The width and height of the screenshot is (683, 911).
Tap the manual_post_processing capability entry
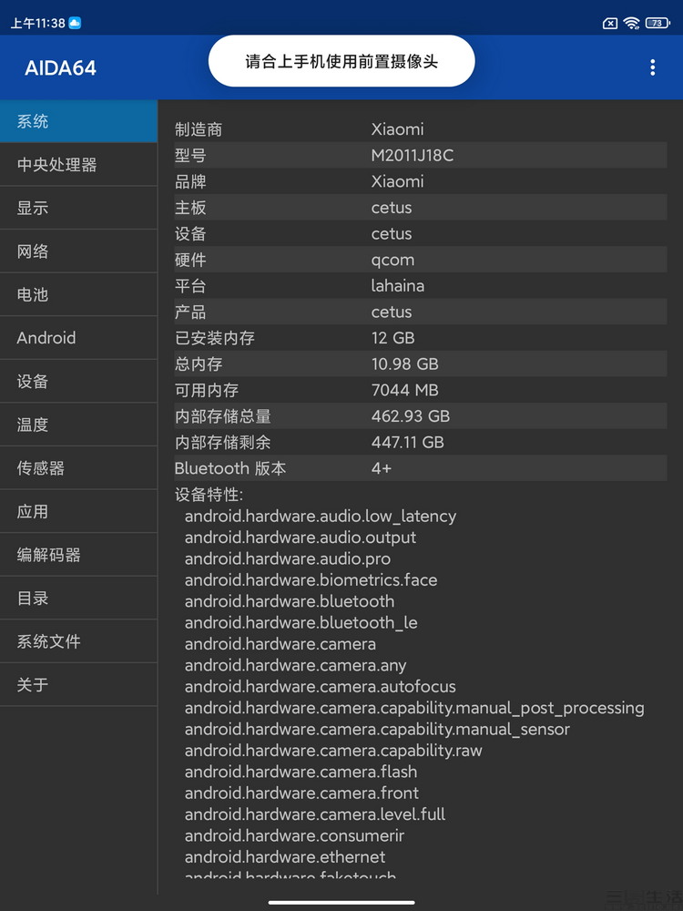pos(414,708)
